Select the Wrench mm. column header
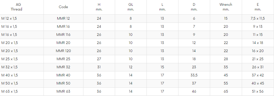Image resolution: width=274 pixels, height=96 pixels. [226, 7]
